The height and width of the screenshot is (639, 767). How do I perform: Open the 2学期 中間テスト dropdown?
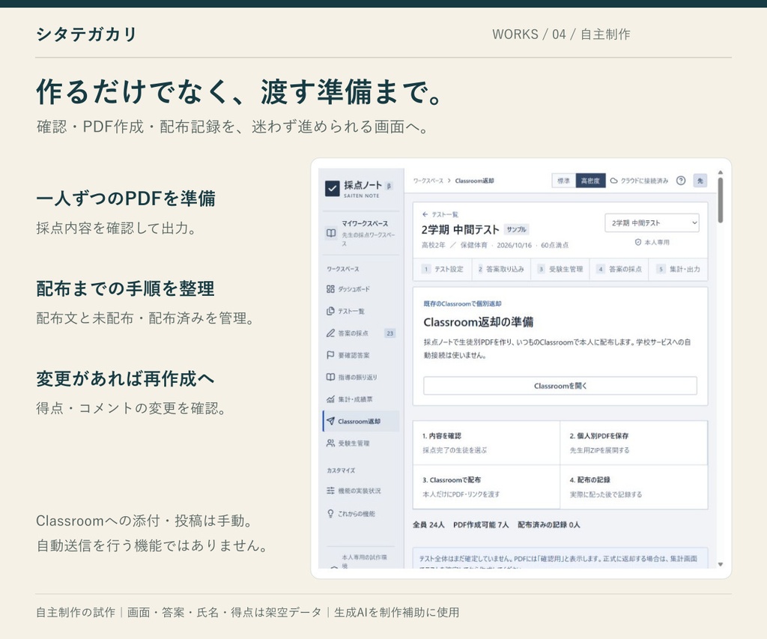tap(652, 223)
